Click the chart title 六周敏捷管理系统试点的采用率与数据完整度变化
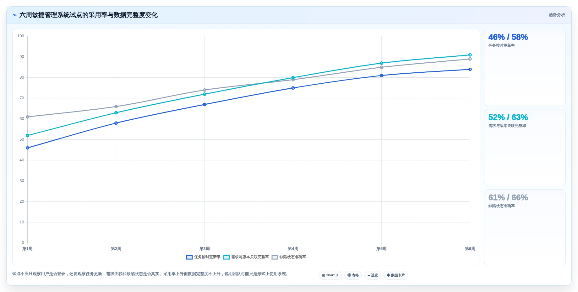This screenshot has width=578, height=292. coord(89,15)
